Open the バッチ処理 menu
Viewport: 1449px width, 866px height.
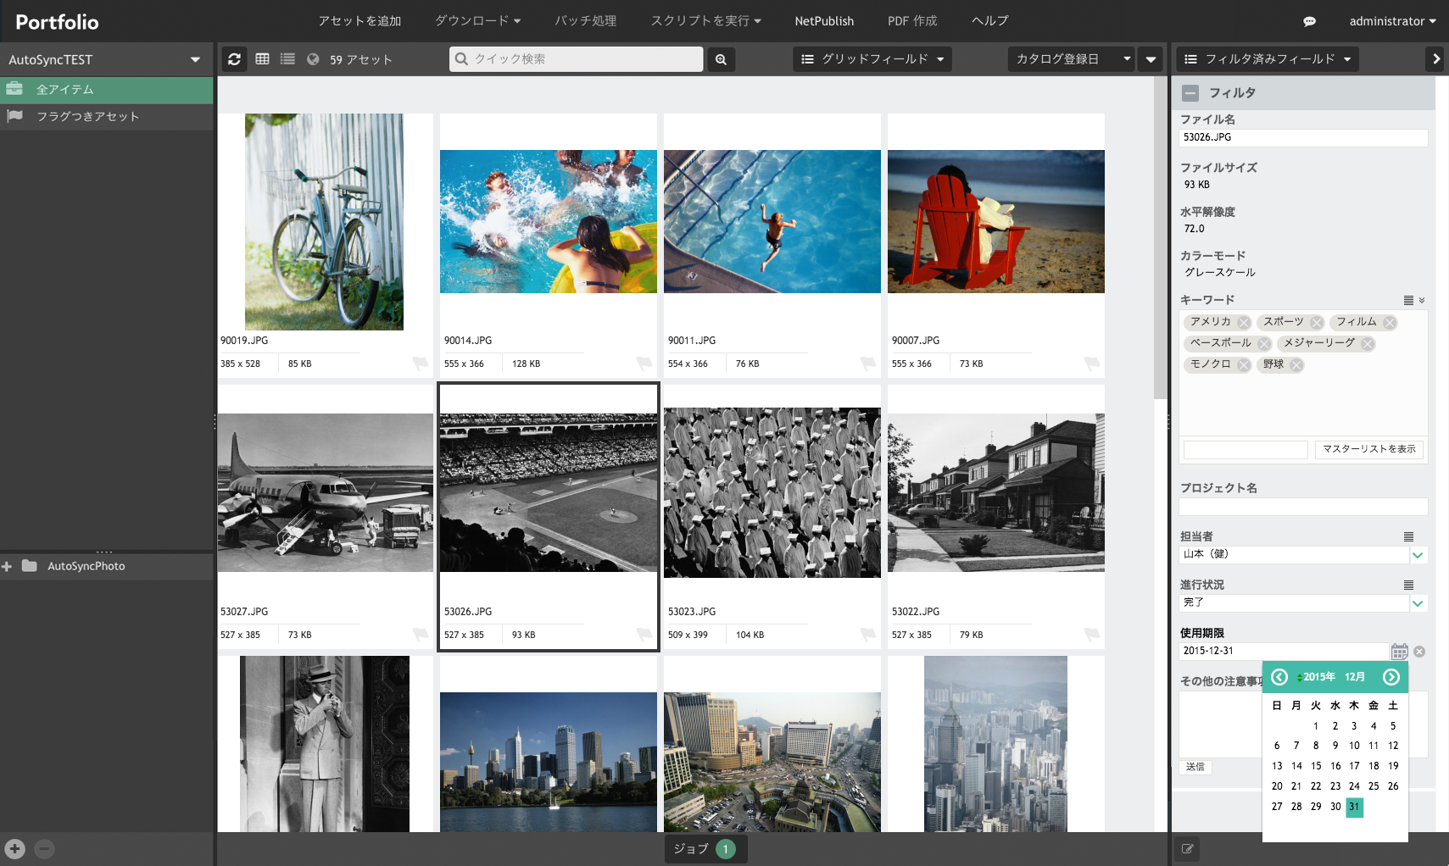[586, 21]
